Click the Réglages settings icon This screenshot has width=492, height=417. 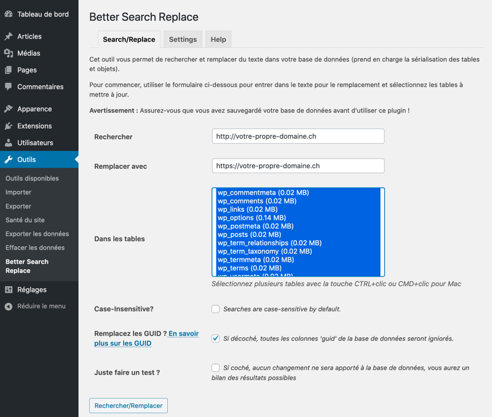coord(9,290)
